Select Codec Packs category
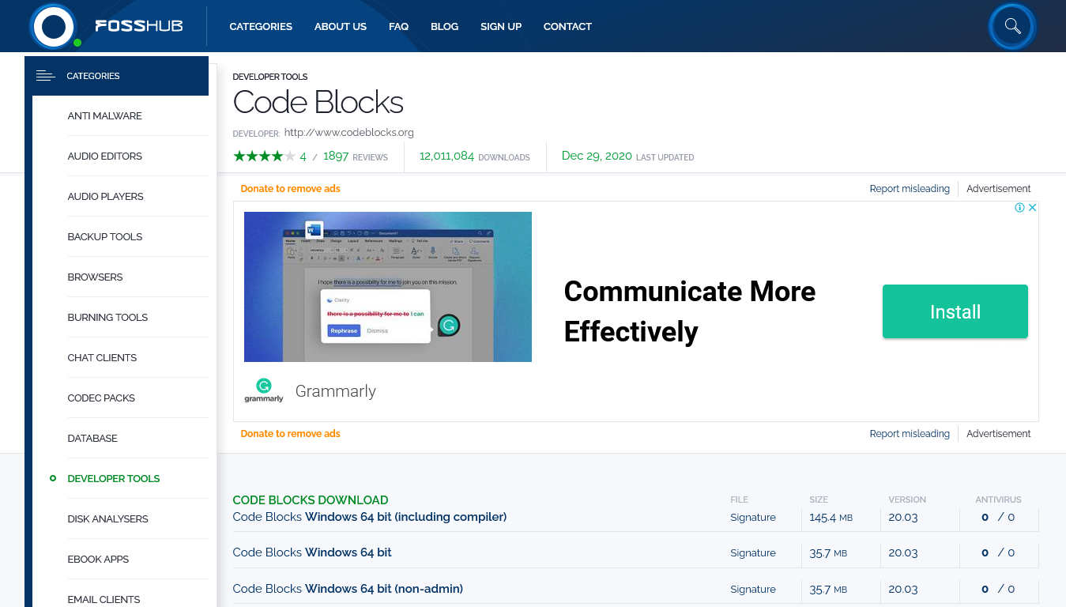Viewport: 1066px width, 607px height. coord(101,398)
